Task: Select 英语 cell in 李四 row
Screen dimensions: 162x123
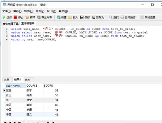Action: [35, 110]
